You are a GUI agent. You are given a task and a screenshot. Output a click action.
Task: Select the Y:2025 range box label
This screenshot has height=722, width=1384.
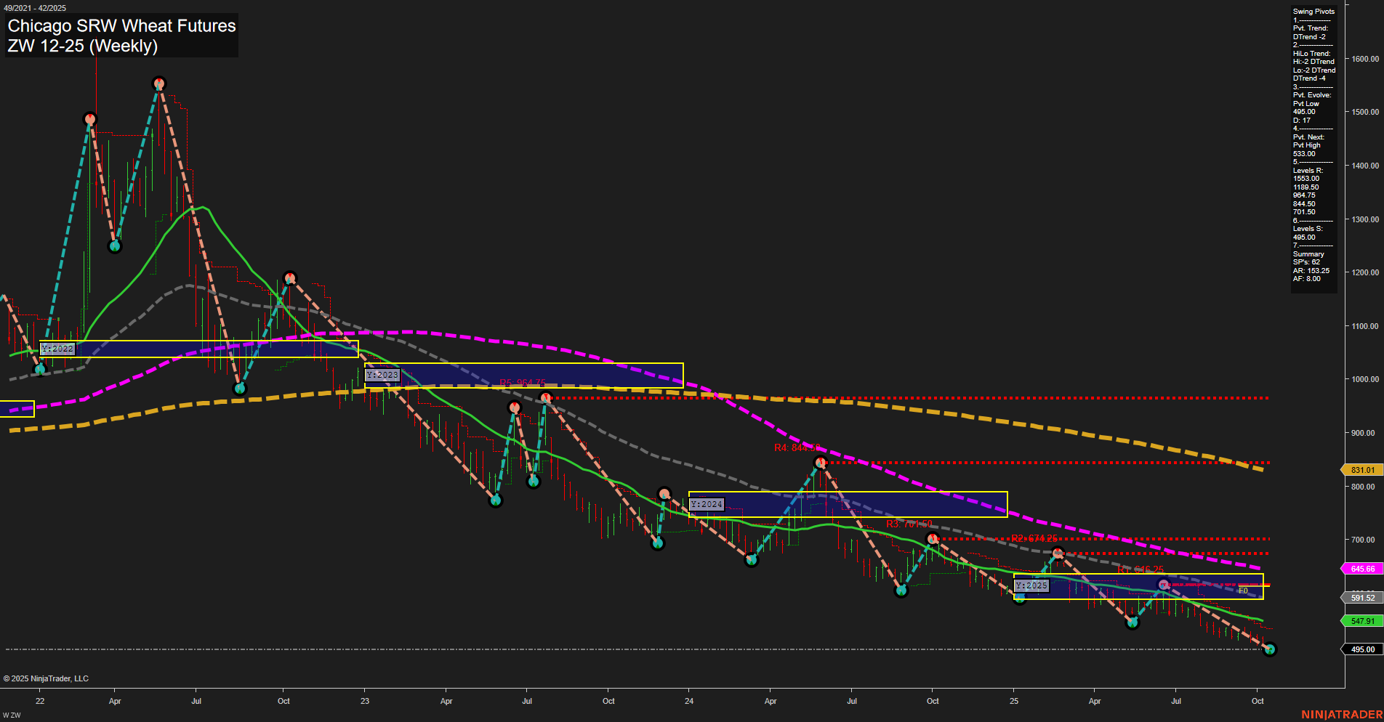1031,585
